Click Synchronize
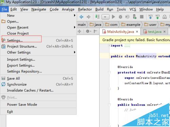The image size is (170, 127). (x=38, y=84)
